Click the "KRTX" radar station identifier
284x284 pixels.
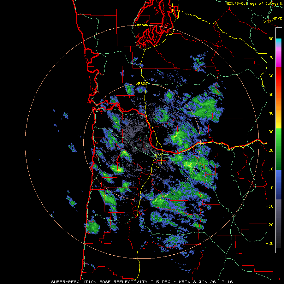[x=185, y=282]
